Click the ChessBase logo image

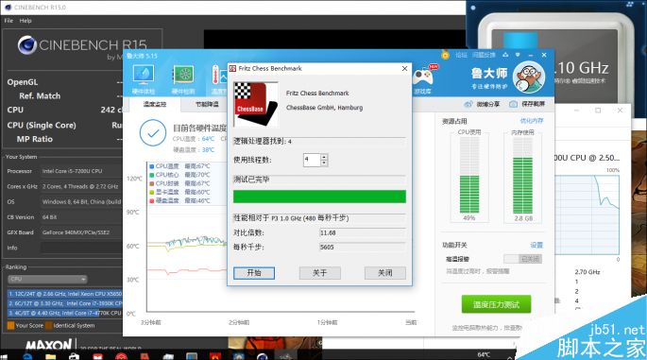tap(255, 104)
